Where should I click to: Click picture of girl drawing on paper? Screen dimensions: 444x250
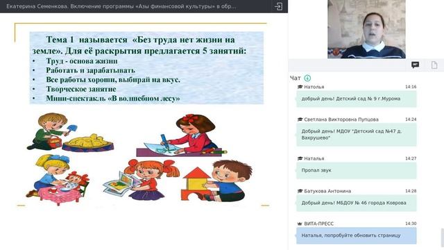point(182,135)
